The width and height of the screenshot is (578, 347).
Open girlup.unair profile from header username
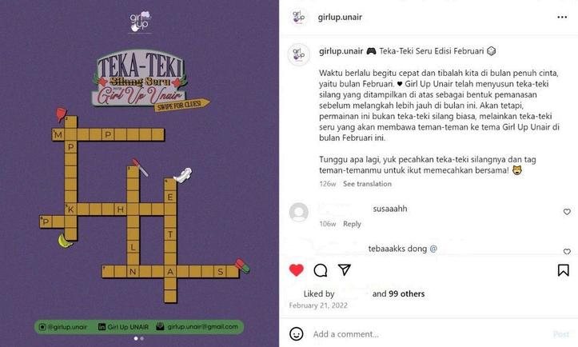(x=340, y=17)
